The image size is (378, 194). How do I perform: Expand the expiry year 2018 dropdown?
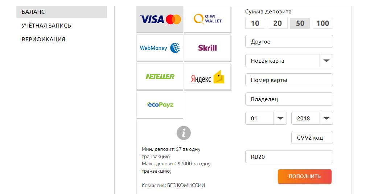coord(312,119)
